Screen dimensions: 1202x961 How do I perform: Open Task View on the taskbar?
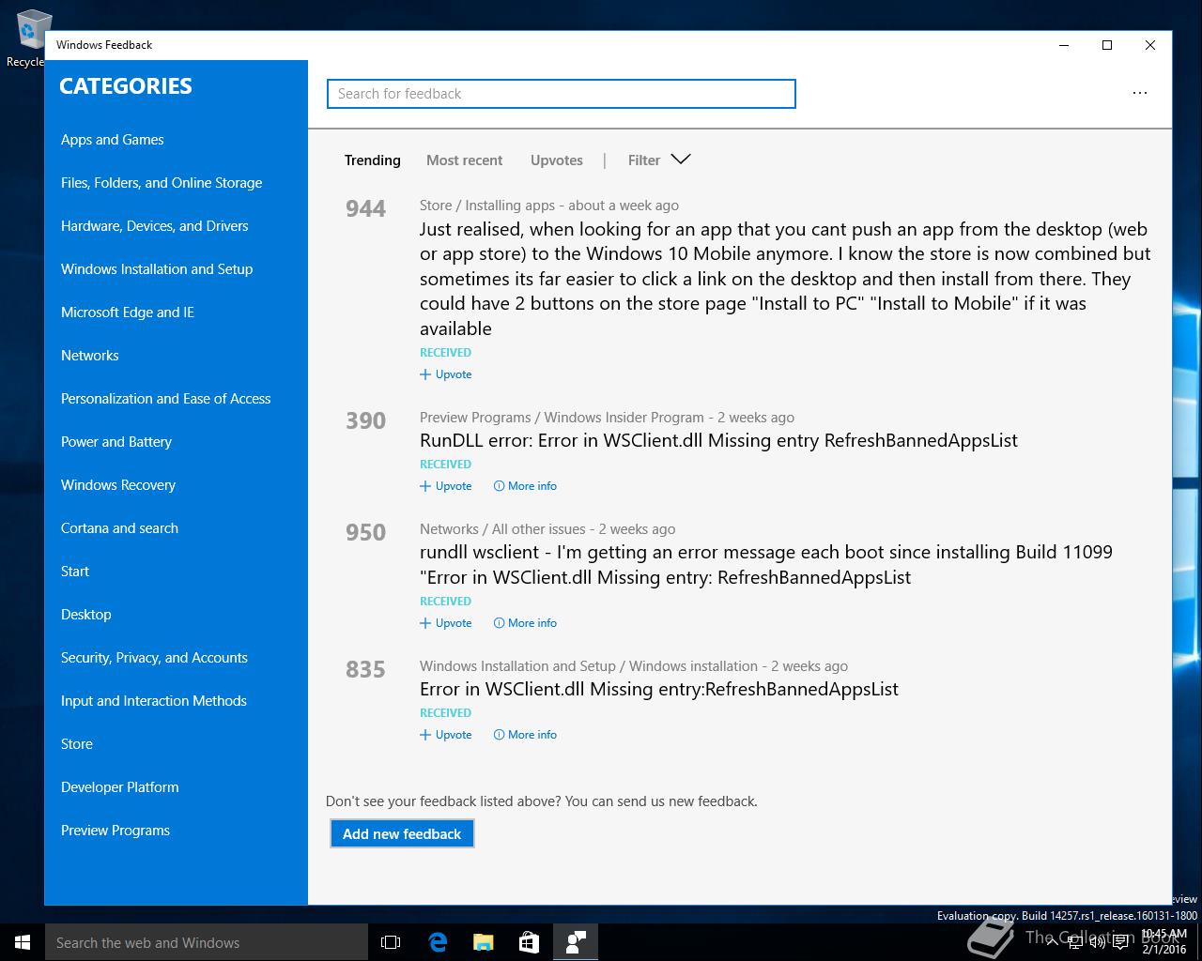pos(391,942)
